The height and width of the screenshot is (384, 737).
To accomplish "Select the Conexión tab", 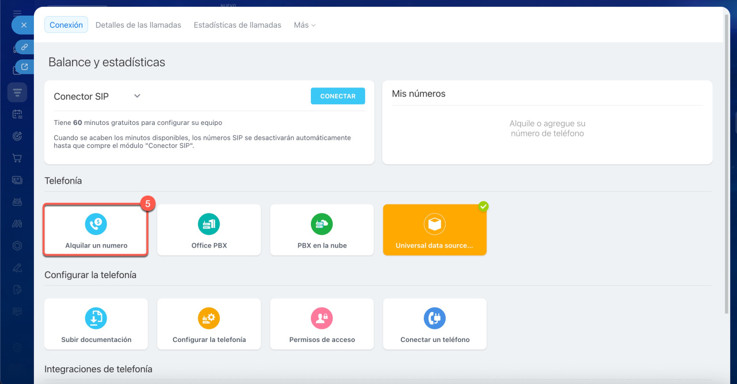I will [x=66, y=25].
